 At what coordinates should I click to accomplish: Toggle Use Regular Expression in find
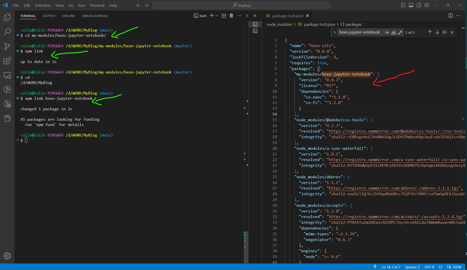coord(400,32)
